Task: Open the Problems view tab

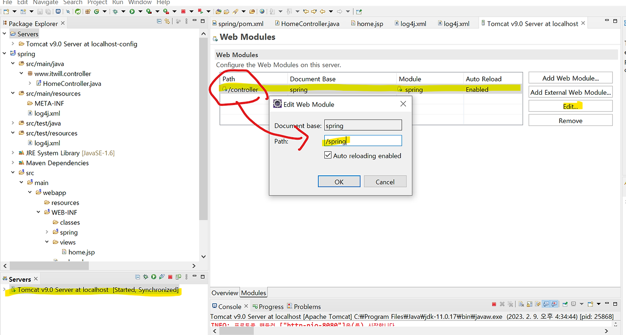Action: [x=304, y=307]
